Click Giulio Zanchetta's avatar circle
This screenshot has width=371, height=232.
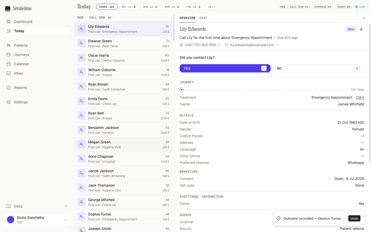[x=11, y=220]
